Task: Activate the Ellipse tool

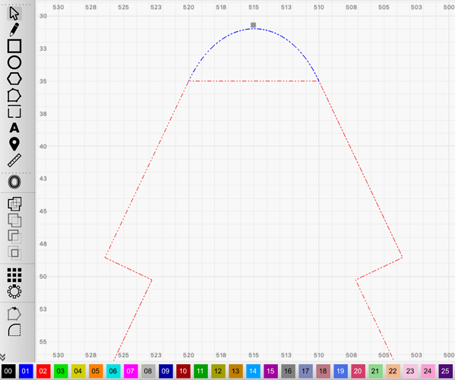Action: 14,62
